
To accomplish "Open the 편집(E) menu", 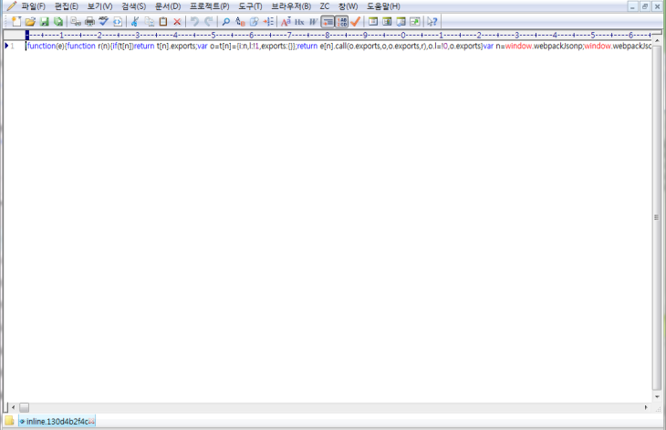I will tap(67, 6).
